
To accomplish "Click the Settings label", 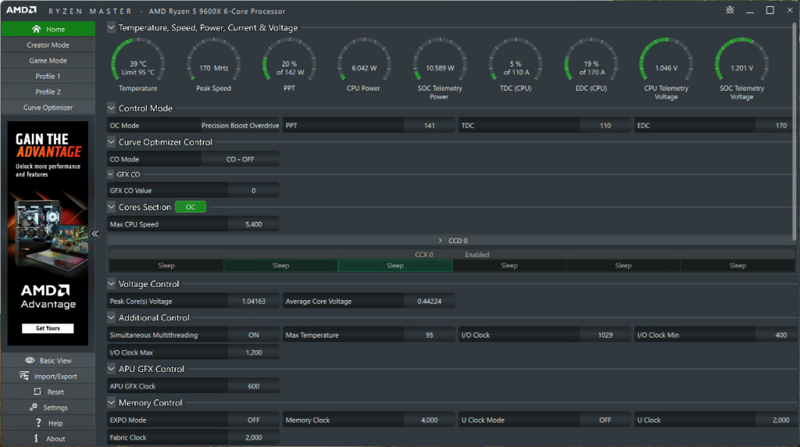I will coord(55,408).
